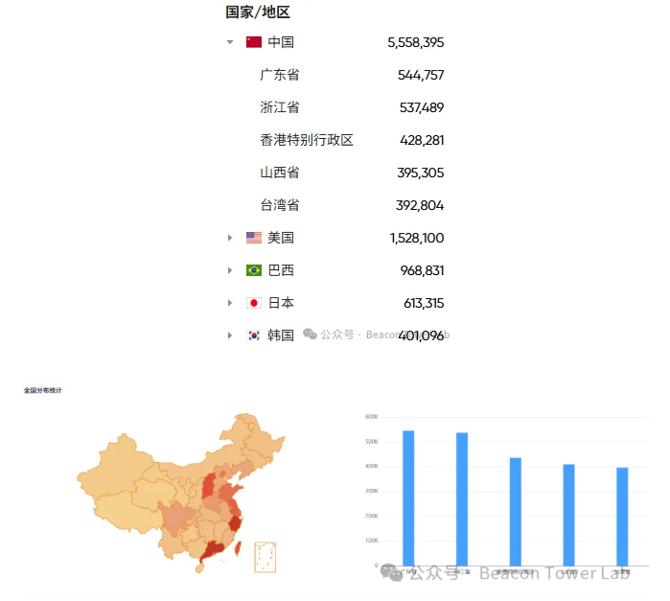Click the 国家/地区 column header
670x601 pixels.
click(x=258, y=12)
